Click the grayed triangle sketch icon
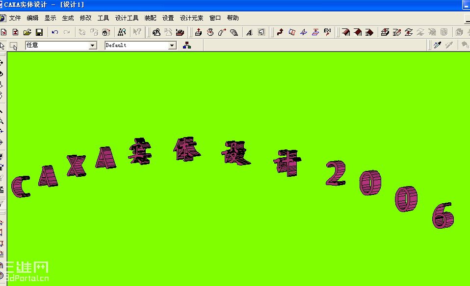 [168, 32]
